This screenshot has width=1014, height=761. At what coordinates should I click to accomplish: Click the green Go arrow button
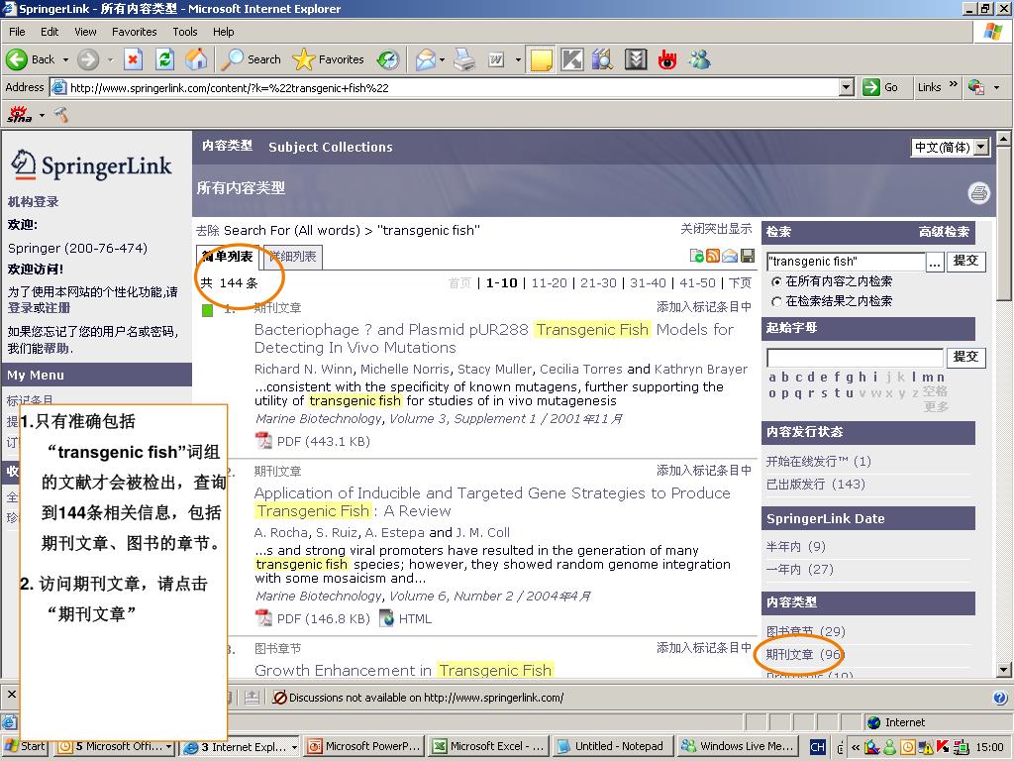pos(871,87)
